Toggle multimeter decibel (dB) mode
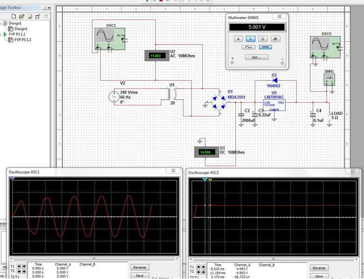 (x=276, y=39)
